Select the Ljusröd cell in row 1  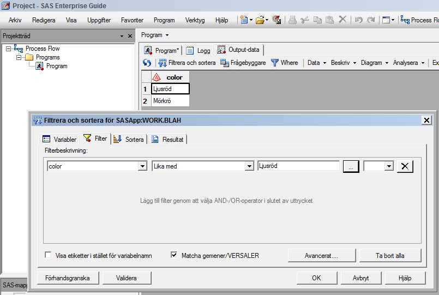[170, 89]
